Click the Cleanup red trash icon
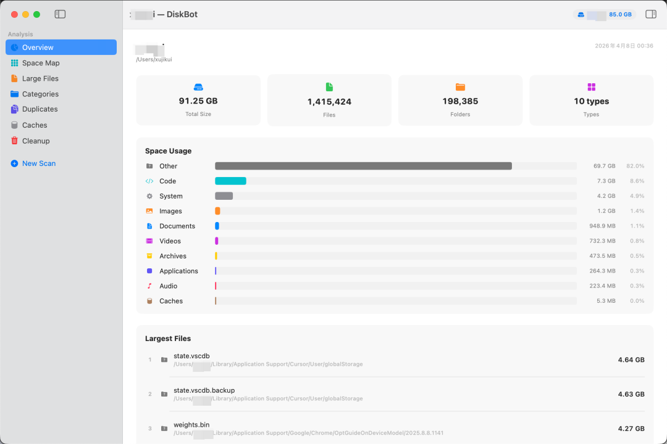Viewport: 667px width, 444px height. (x=14, y=141)
